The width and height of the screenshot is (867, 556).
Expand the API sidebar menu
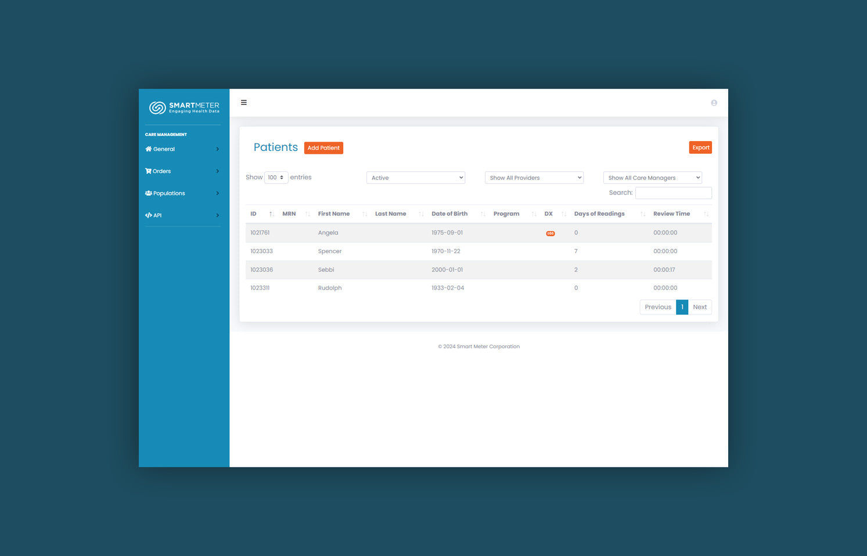pos(182,215)
